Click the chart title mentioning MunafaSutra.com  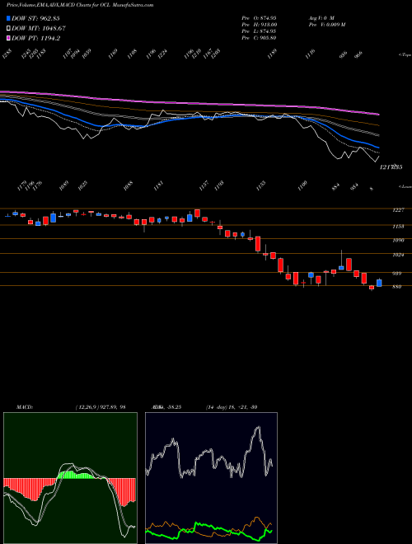click(x=80, y=5)
